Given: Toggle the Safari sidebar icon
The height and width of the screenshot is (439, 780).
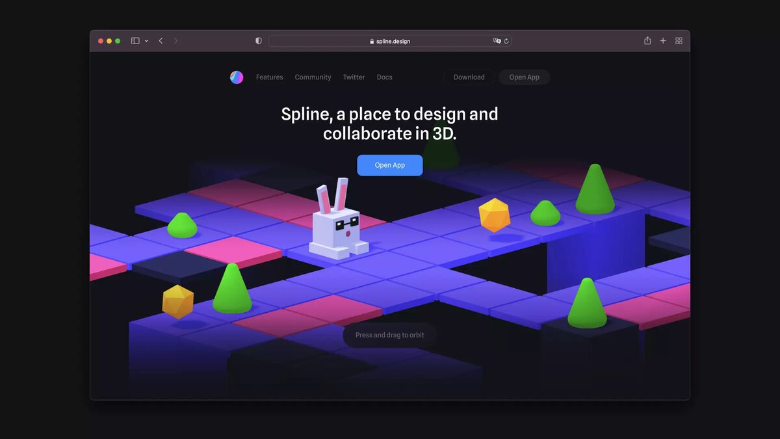Looking at the screenshot, I should pos(135,41).
